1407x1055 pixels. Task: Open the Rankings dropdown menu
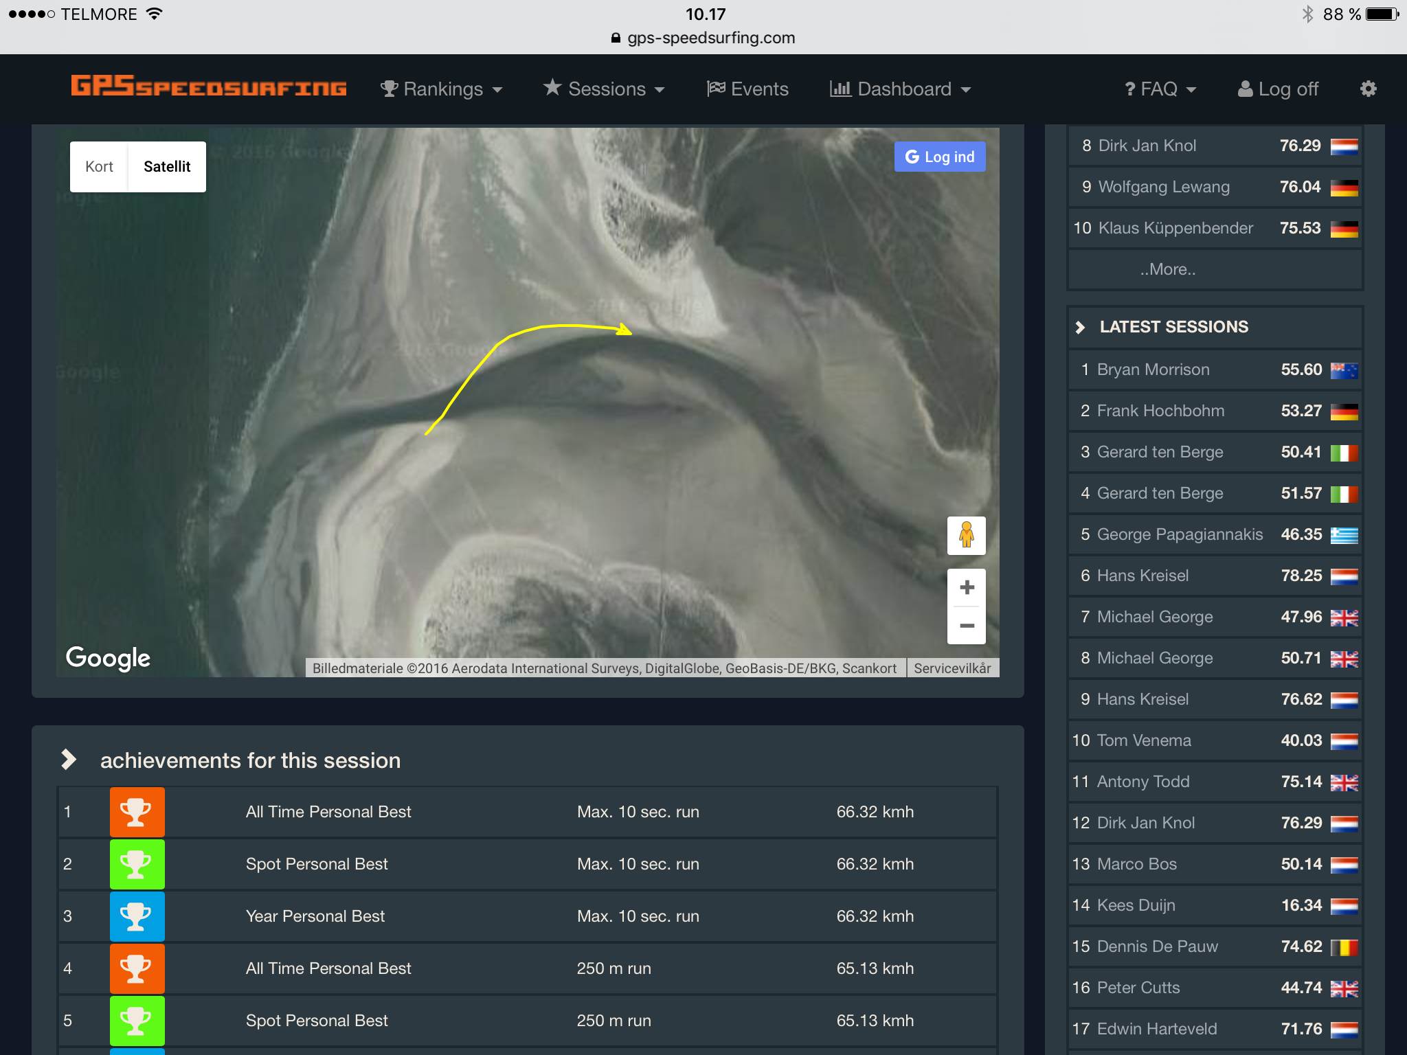[x=442, y=89]
